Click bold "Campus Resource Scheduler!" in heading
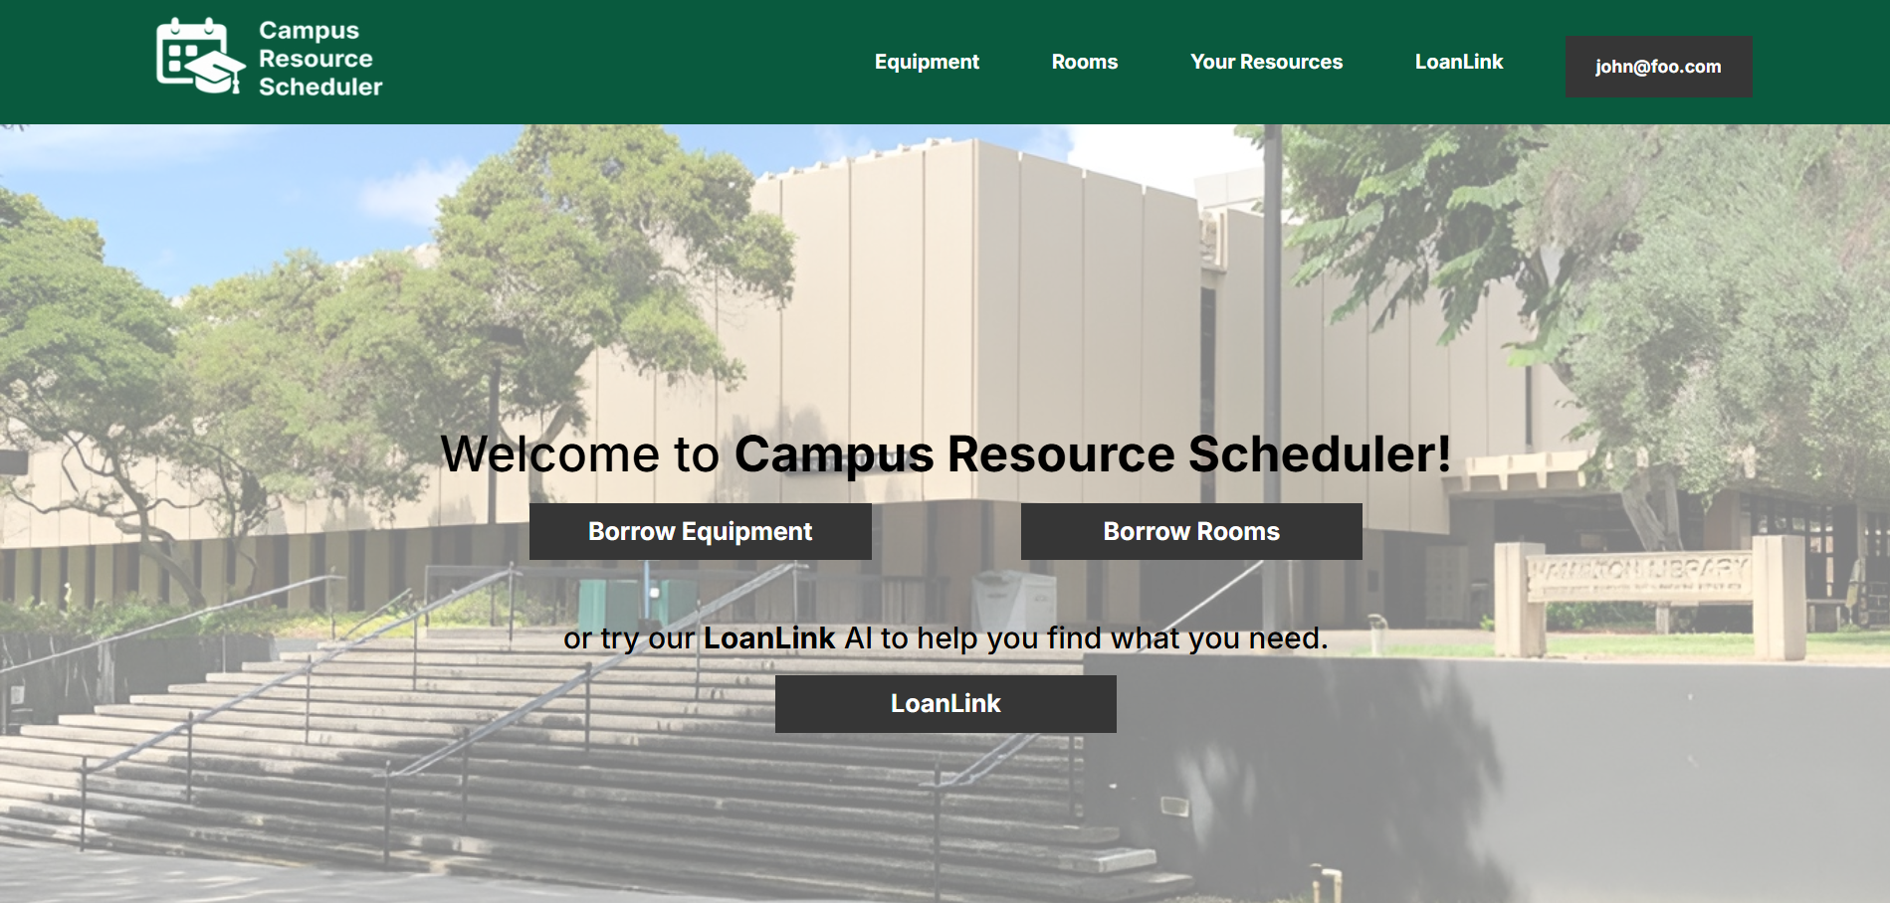Screen dimensions: 1890x903 click(1092, 454)
